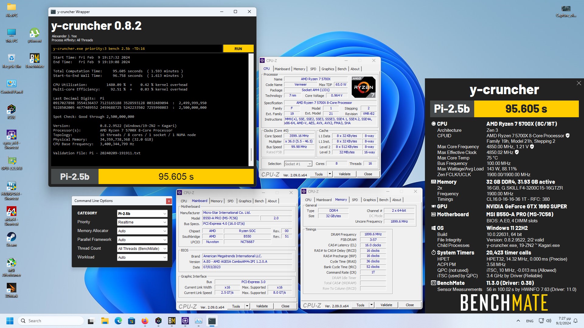
Task: Click the taskbar Search box
Action: [x=50, y=321]
